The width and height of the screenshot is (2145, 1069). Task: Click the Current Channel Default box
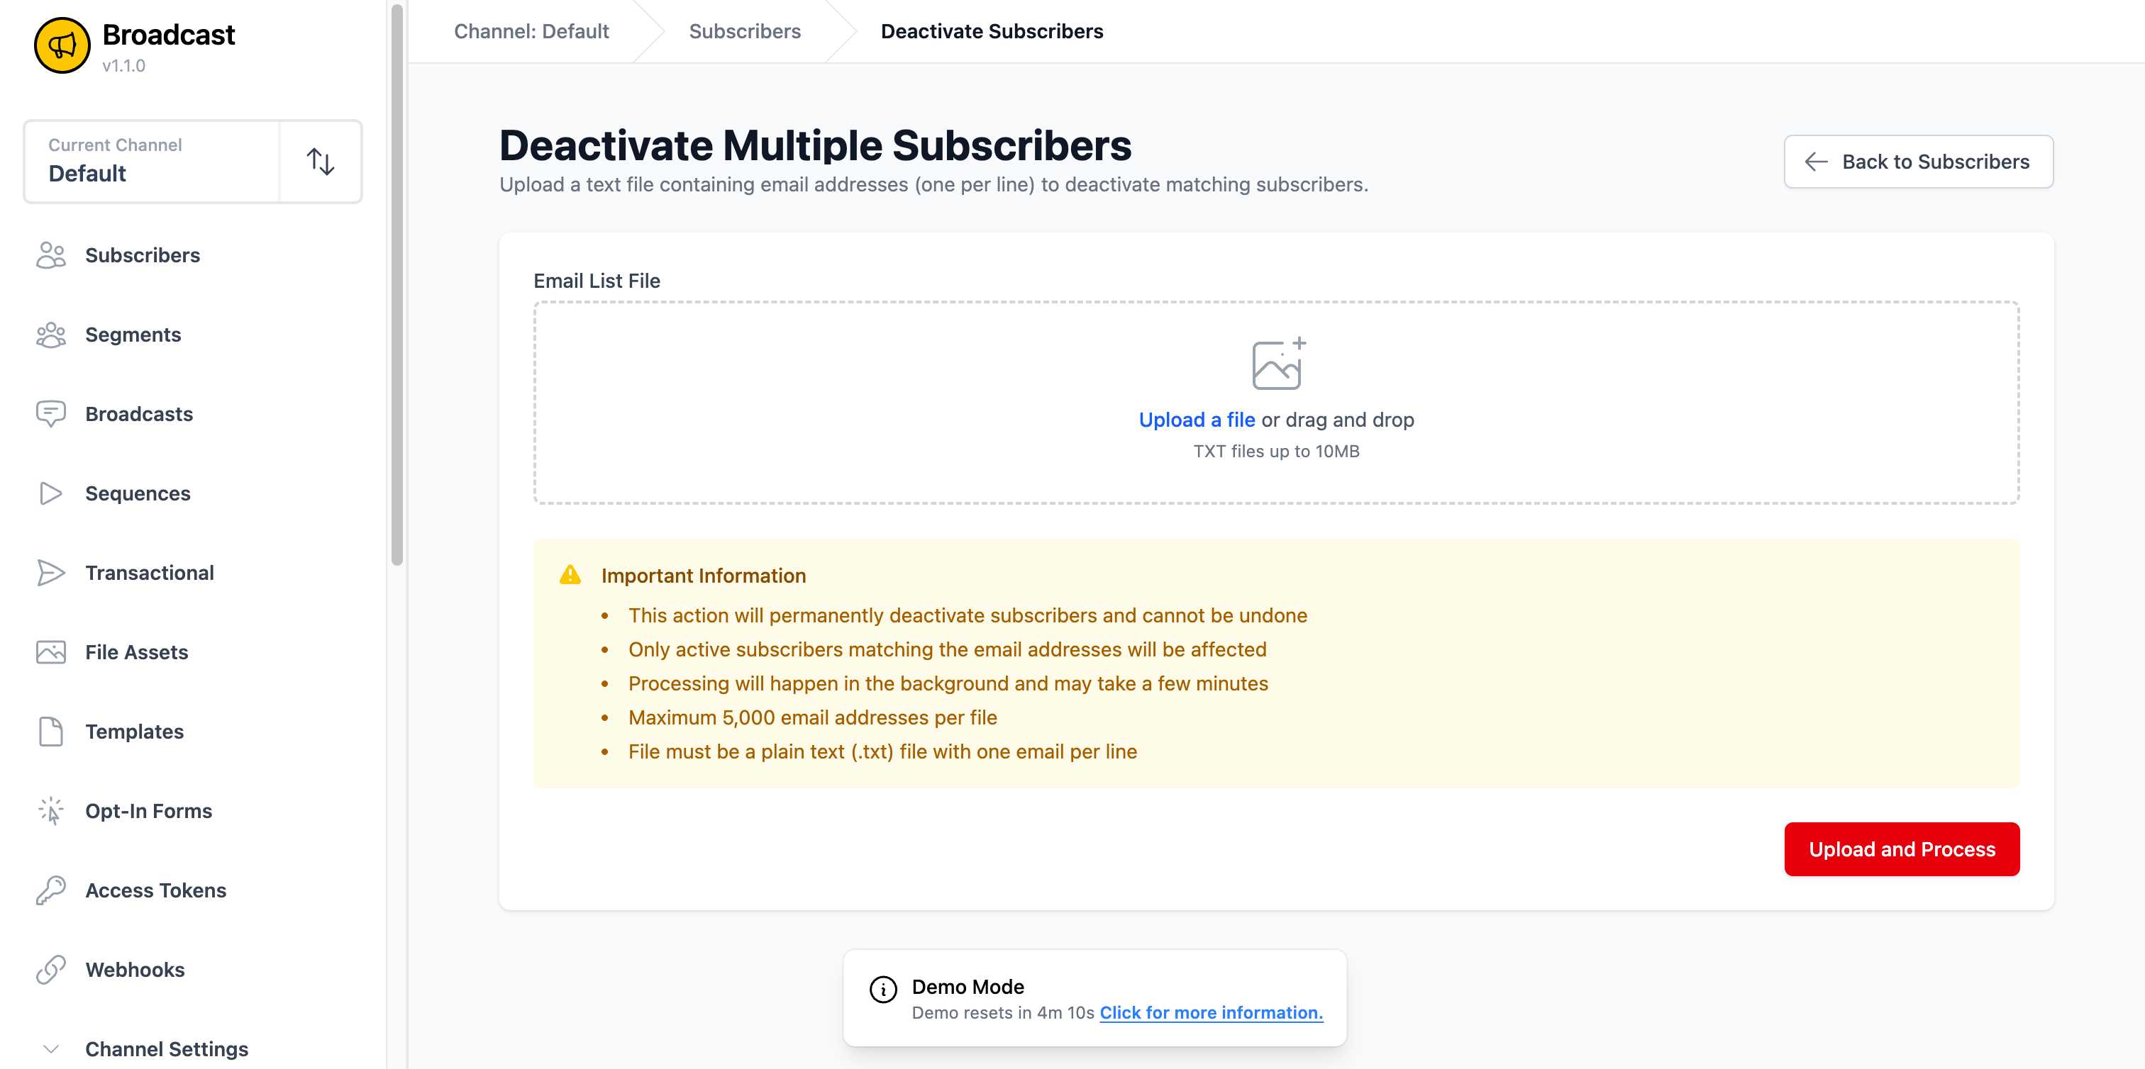point(153,162)
